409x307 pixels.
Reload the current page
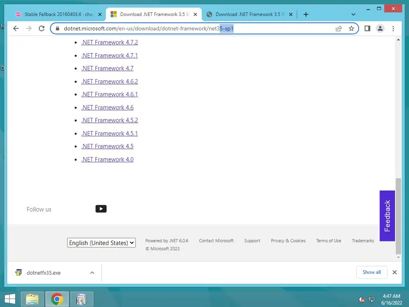(42, 28)
